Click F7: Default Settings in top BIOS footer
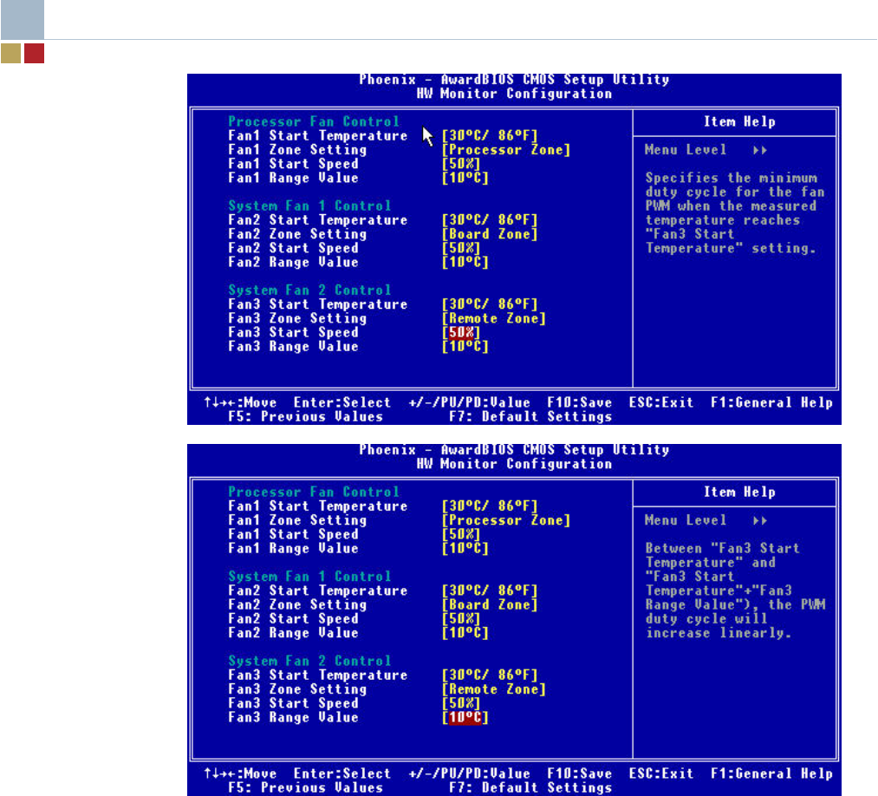Screen dimensions: 878x796 click(530, 416)
